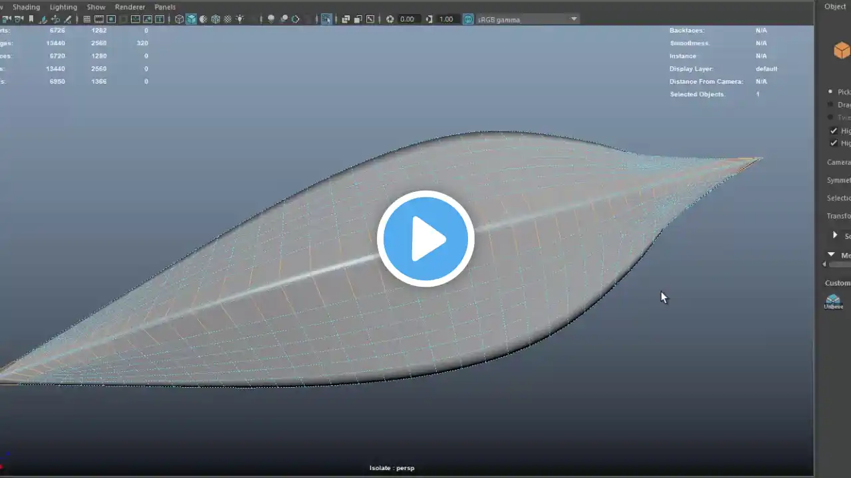851x478 pixels.
Task: Toggle the viewport grid icon
Action: [86, 19]
